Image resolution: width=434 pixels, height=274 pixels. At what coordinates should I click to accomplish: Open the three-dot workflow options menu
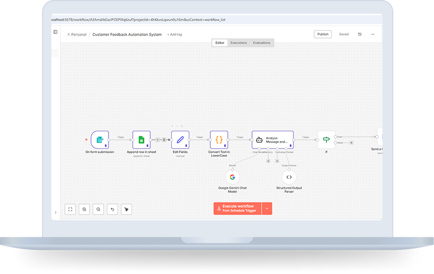tap(373, 34)
